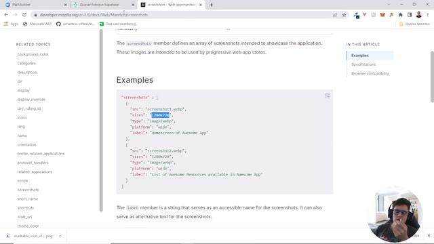434x244 pixels.
Task: Open dir in related topics
Action: [20, 81]
